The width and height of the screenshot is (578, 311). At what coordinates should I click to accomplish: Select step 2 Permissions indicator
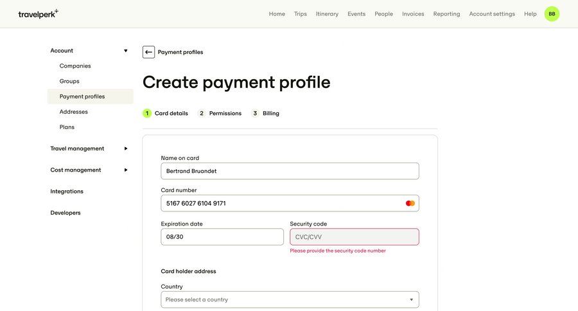coord(220,113)
